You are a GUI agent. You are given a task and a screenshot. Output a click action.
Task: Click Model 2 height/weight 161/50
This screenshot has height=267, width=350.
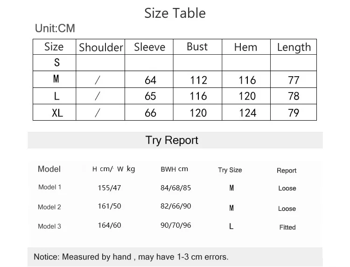109,206
